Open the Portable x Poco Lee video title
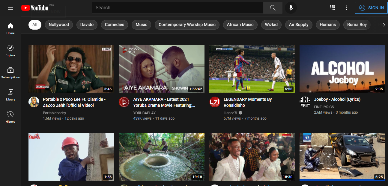The image size is (388, 186). (x=74, y=102)
